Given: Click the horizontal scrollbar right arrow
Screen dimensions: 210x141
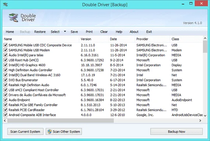Looking at the screenshot, I should coord(200,120).
